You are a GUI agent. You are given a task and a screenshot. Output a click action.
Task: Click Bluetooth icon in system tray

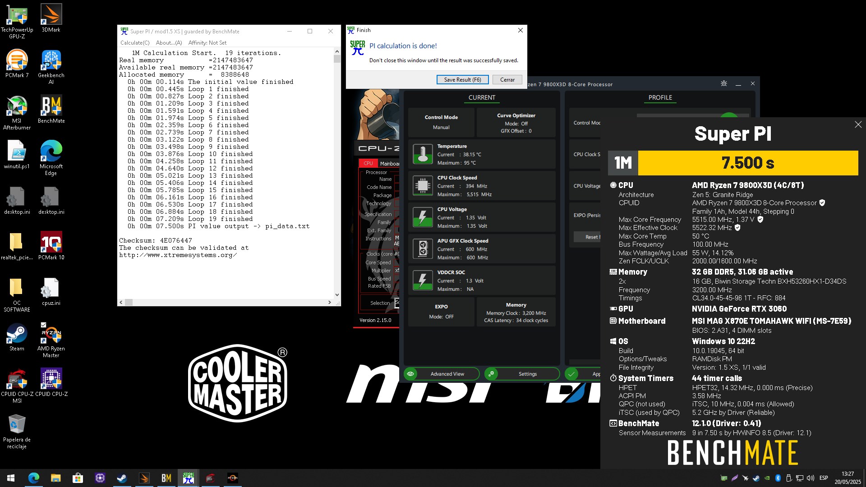778,478
